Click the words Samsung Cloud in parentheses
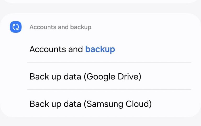Viewport: 201px width, 126px height. [119, 104]
